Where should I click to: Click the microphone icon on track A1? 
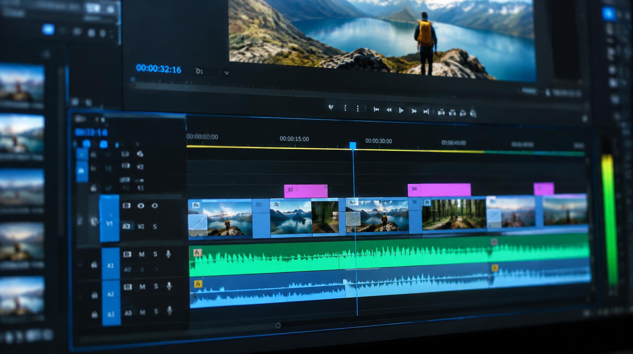click(168, 254)
